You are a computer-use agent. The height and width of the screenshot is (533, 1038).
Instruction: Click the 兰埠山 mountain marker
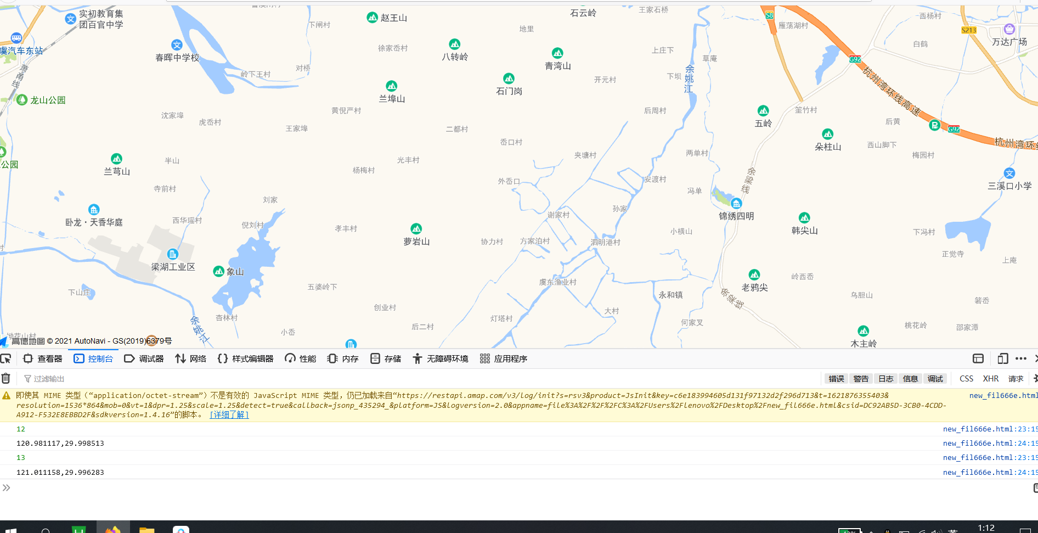pyautogui.click(x=392, y=86)
